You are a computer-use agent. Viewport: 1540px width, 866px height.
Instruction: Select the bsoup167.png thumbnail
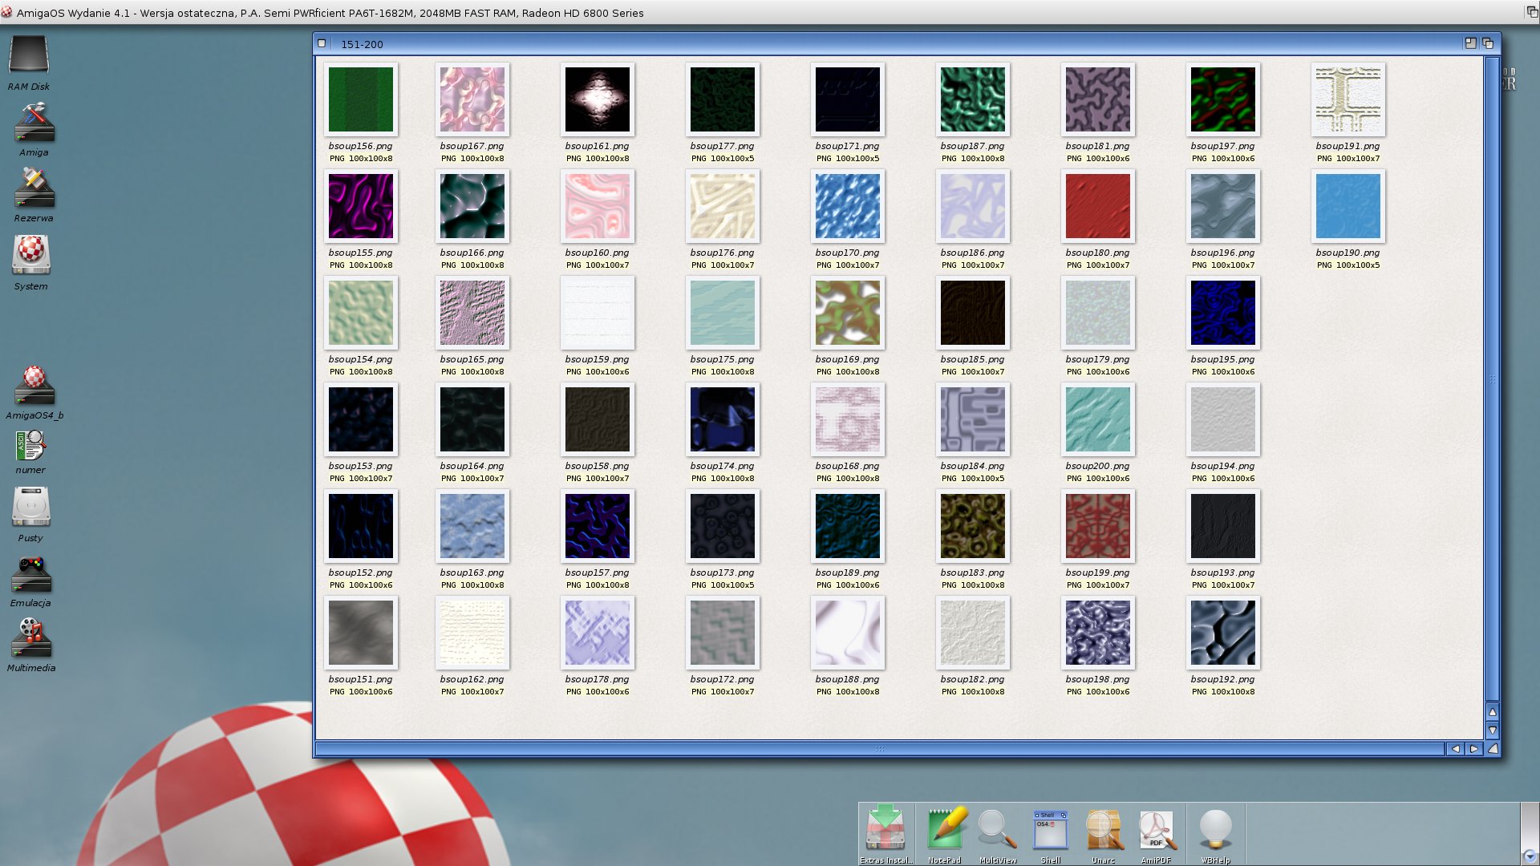pyautogui.click(x=472, y=99)
